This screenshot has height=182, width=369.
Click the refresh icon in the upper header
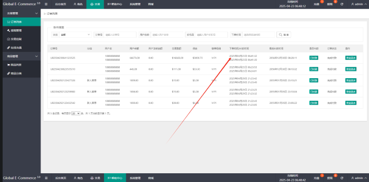pos(342,4)
